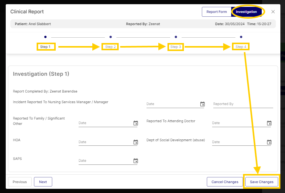Viewport: 285px width, 193px height.
Task: Save Changes to the report
Action: pyautogui.click(x=262, y=182)
